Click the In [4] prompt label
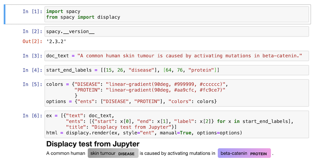Screen dimensions: 314x168 32,70
